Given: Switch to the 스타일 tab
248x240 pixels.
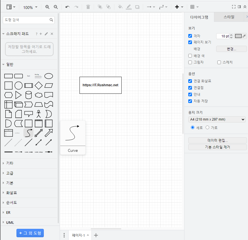Looking at the screenshot, I should point(229,17).
